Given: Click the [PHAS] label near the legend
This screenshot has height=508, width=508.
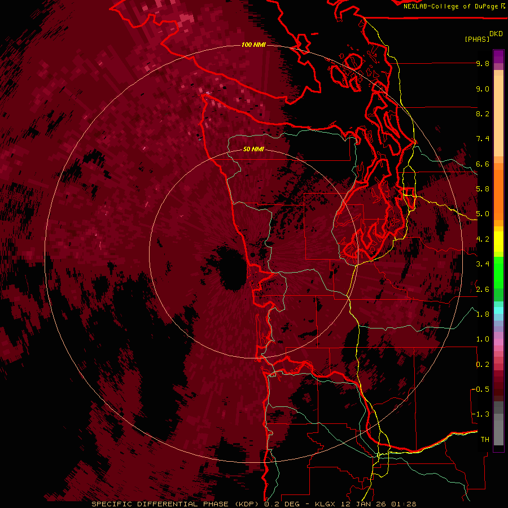Looking at the screenshot, I should pos(477,40).
